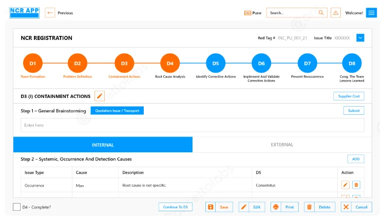
Task: Click Continue To D5 button
Action: (x=176, y=207)
